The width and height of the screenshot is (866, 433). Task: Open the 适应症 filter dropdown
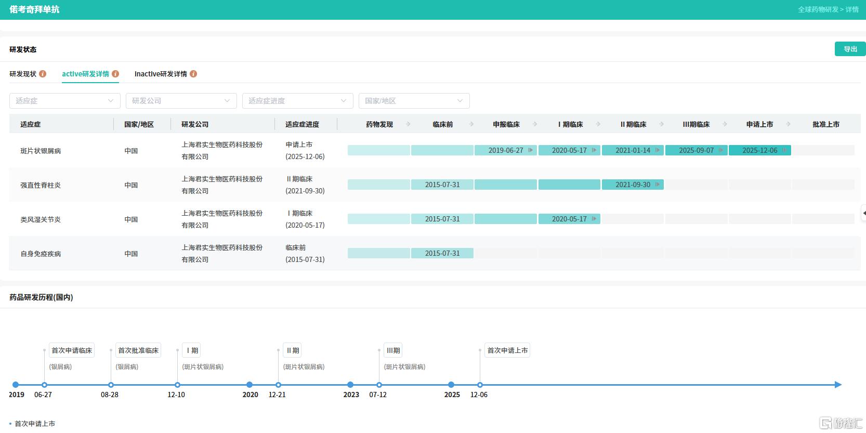pos(65,101)
